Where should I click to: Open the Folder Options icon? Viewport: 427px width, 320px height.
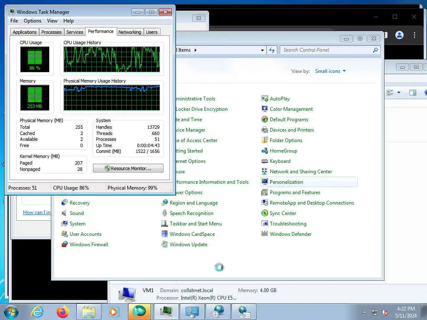(x=265, y=140)
